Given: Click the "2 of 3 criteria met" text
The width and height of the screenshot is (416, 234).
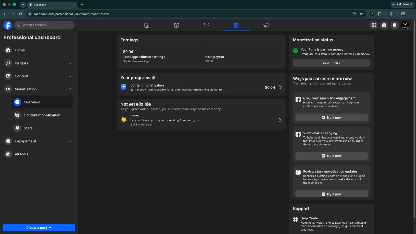Looking at the screenshot, I should (141, 125).
